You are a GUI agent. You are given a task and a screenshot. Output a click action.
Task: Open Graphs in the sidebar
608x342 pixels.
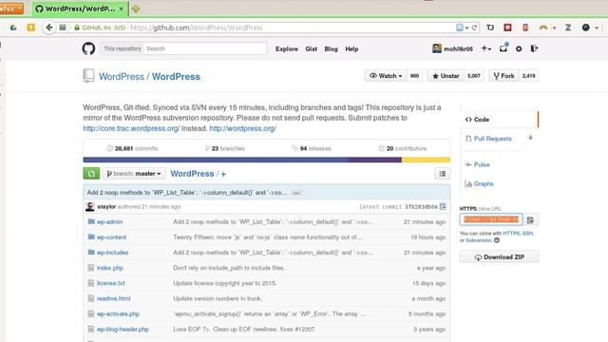click(x=484, y=183)
